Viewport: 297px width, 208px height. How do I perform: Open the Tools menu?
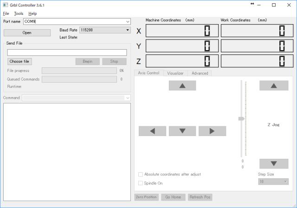(x=19, y=13)
